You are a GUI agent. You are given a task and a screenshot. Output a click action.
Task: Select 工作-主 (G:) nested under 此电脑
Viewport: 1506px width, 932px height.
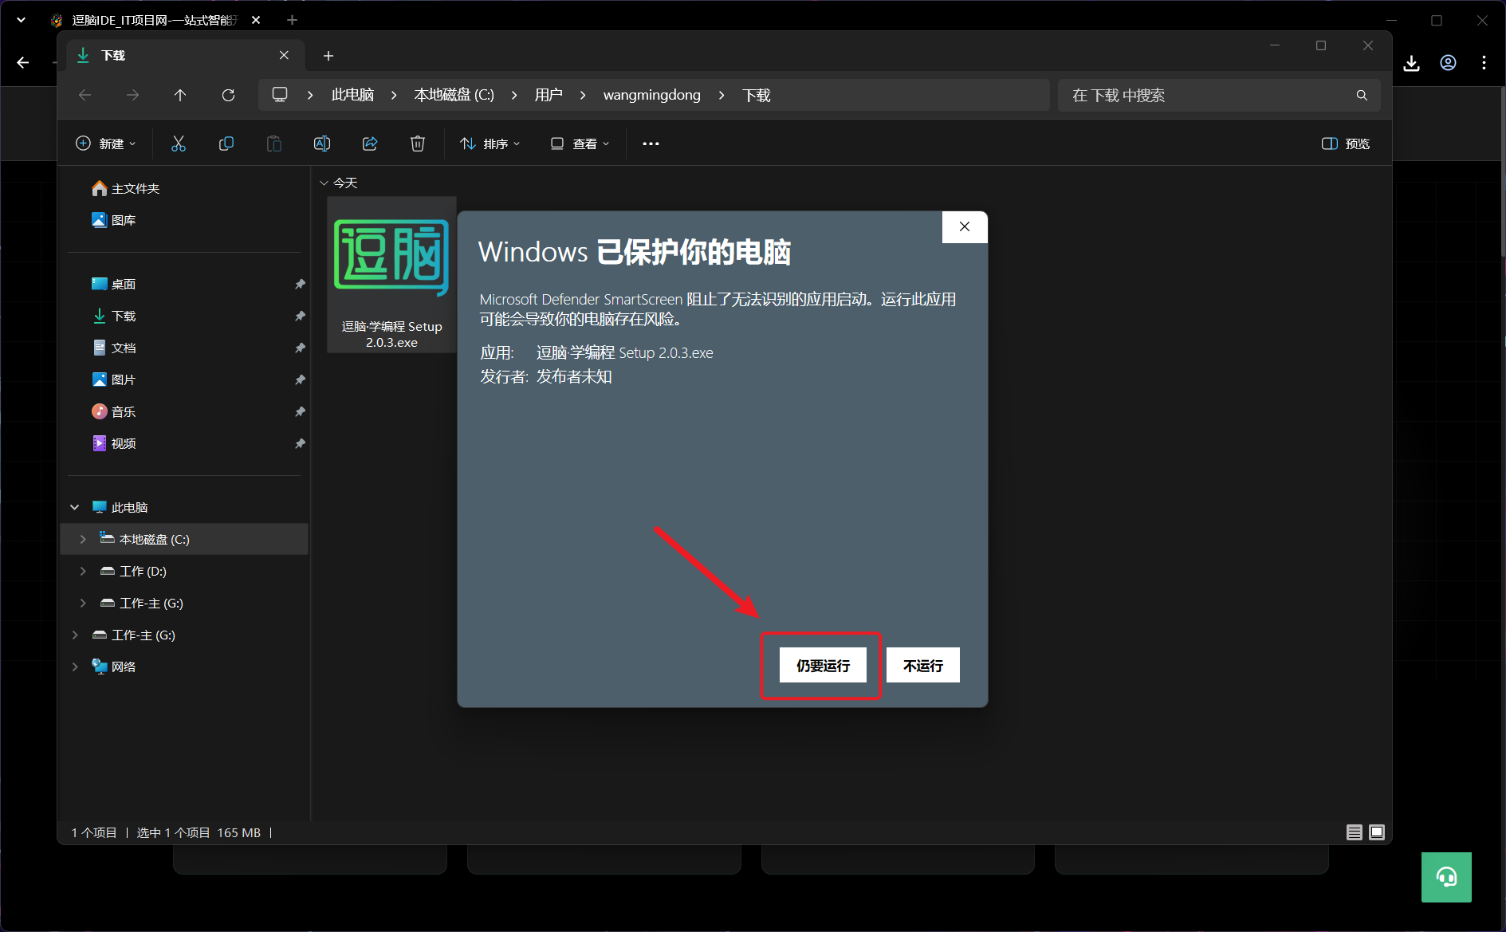[142, 603]
